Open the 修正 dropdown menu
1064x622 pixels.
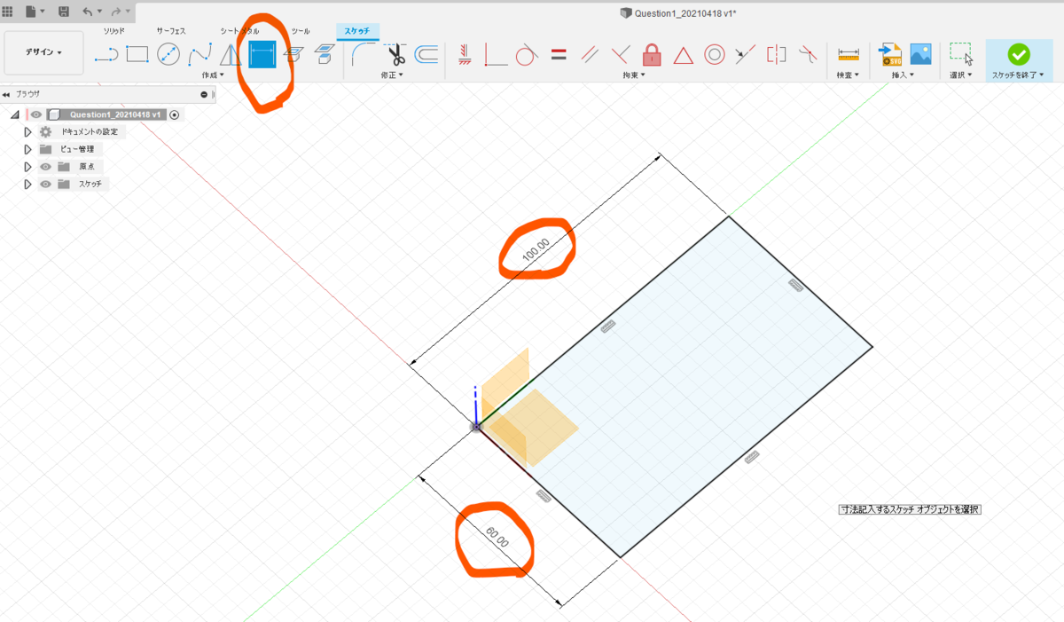point(392,75)
